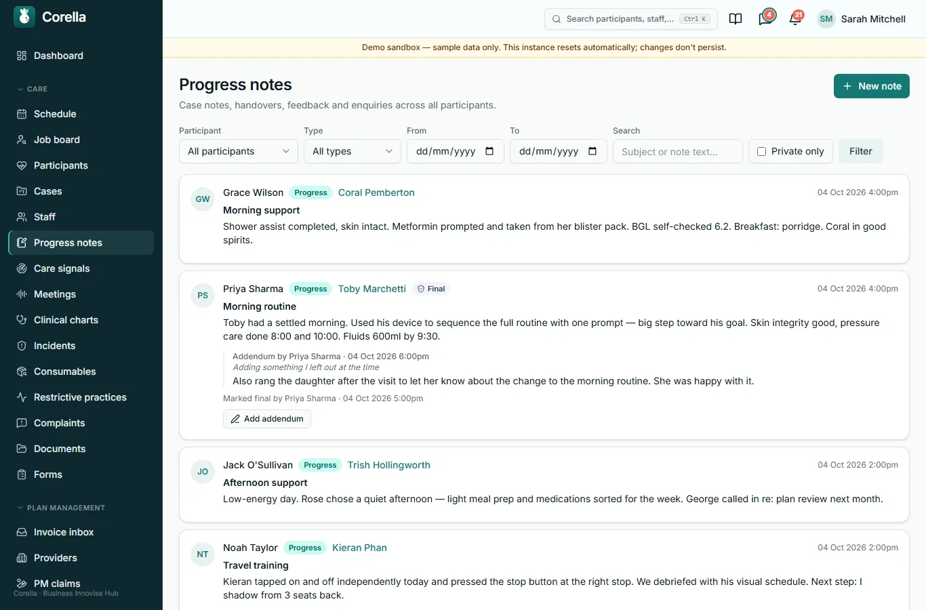Click the Schedule calendar icon
This screenshot has height=610, width=926.
(22, 114)
